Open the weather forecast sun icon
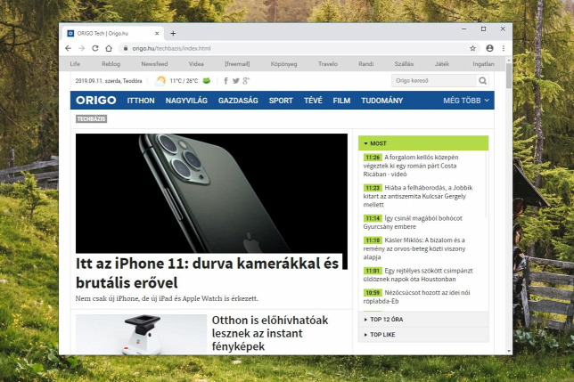Screen dimensions: 574x382 (x=160, y=81)
